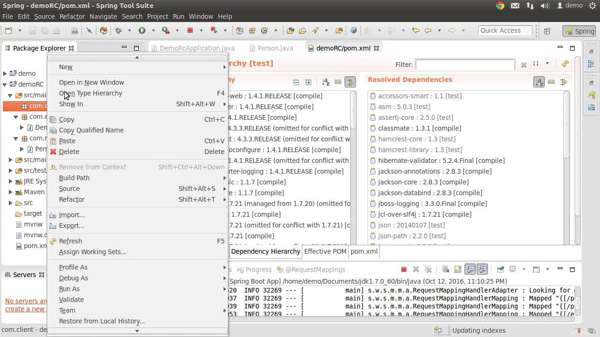Expand the src folder node
Viewport: 600px width, 337px height.
pyautogui.click(x=11, y=203)
